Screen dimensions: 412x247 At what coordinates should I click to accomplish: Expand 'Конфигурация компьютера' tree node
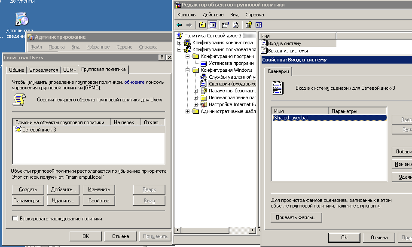(179, 43)
